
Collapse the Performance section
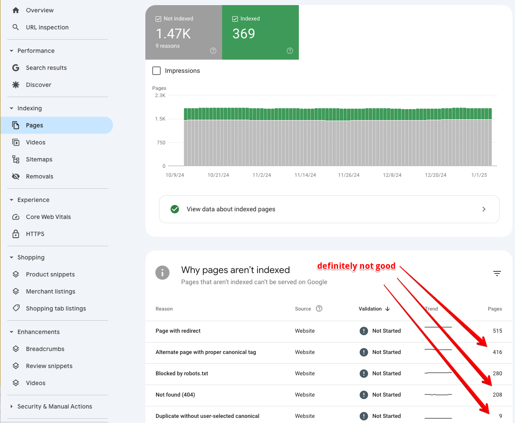[x=12, y=51]
